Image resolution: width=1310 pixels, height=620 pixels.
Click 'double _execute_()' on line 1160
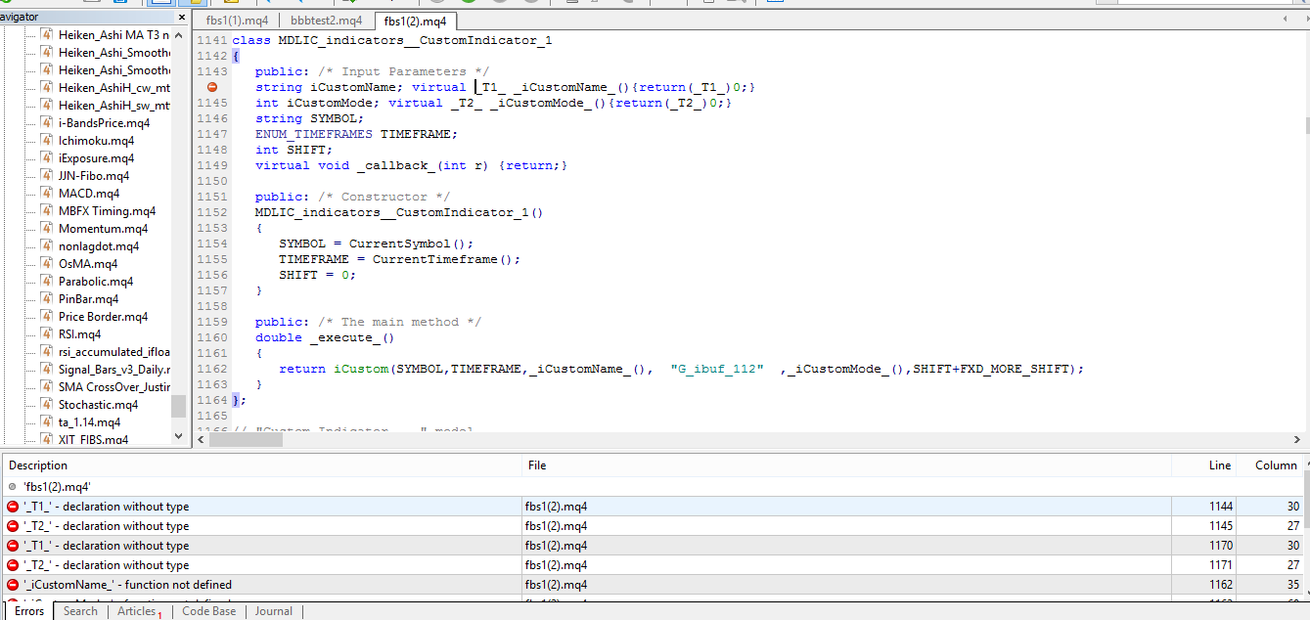click(x=325, y=337)
